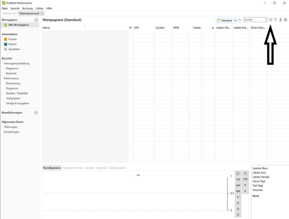Switch to the Ereignisse tab
289x219 pixels.
(x=102, y=168)
